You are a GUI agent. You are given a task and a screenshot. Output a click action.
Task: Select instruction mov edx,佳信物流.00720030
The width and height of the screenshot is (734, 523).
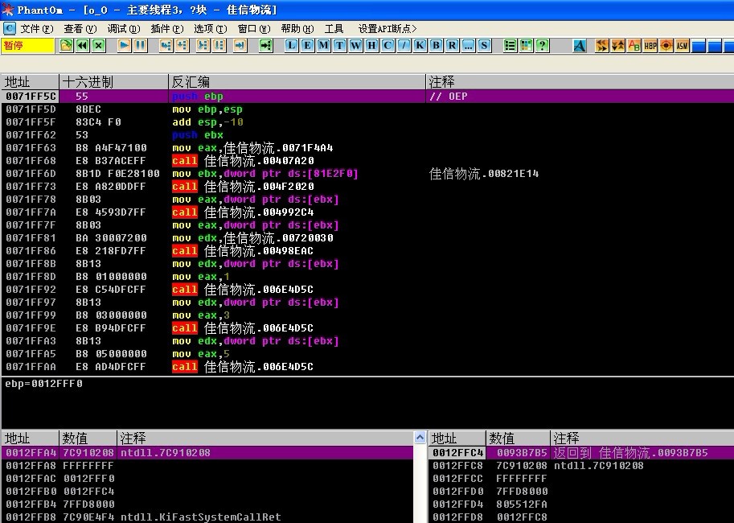(x=252, y=238)
